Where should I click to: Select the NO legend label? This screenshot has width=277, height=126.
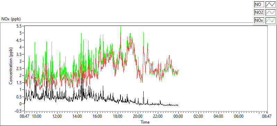(259, 4)
